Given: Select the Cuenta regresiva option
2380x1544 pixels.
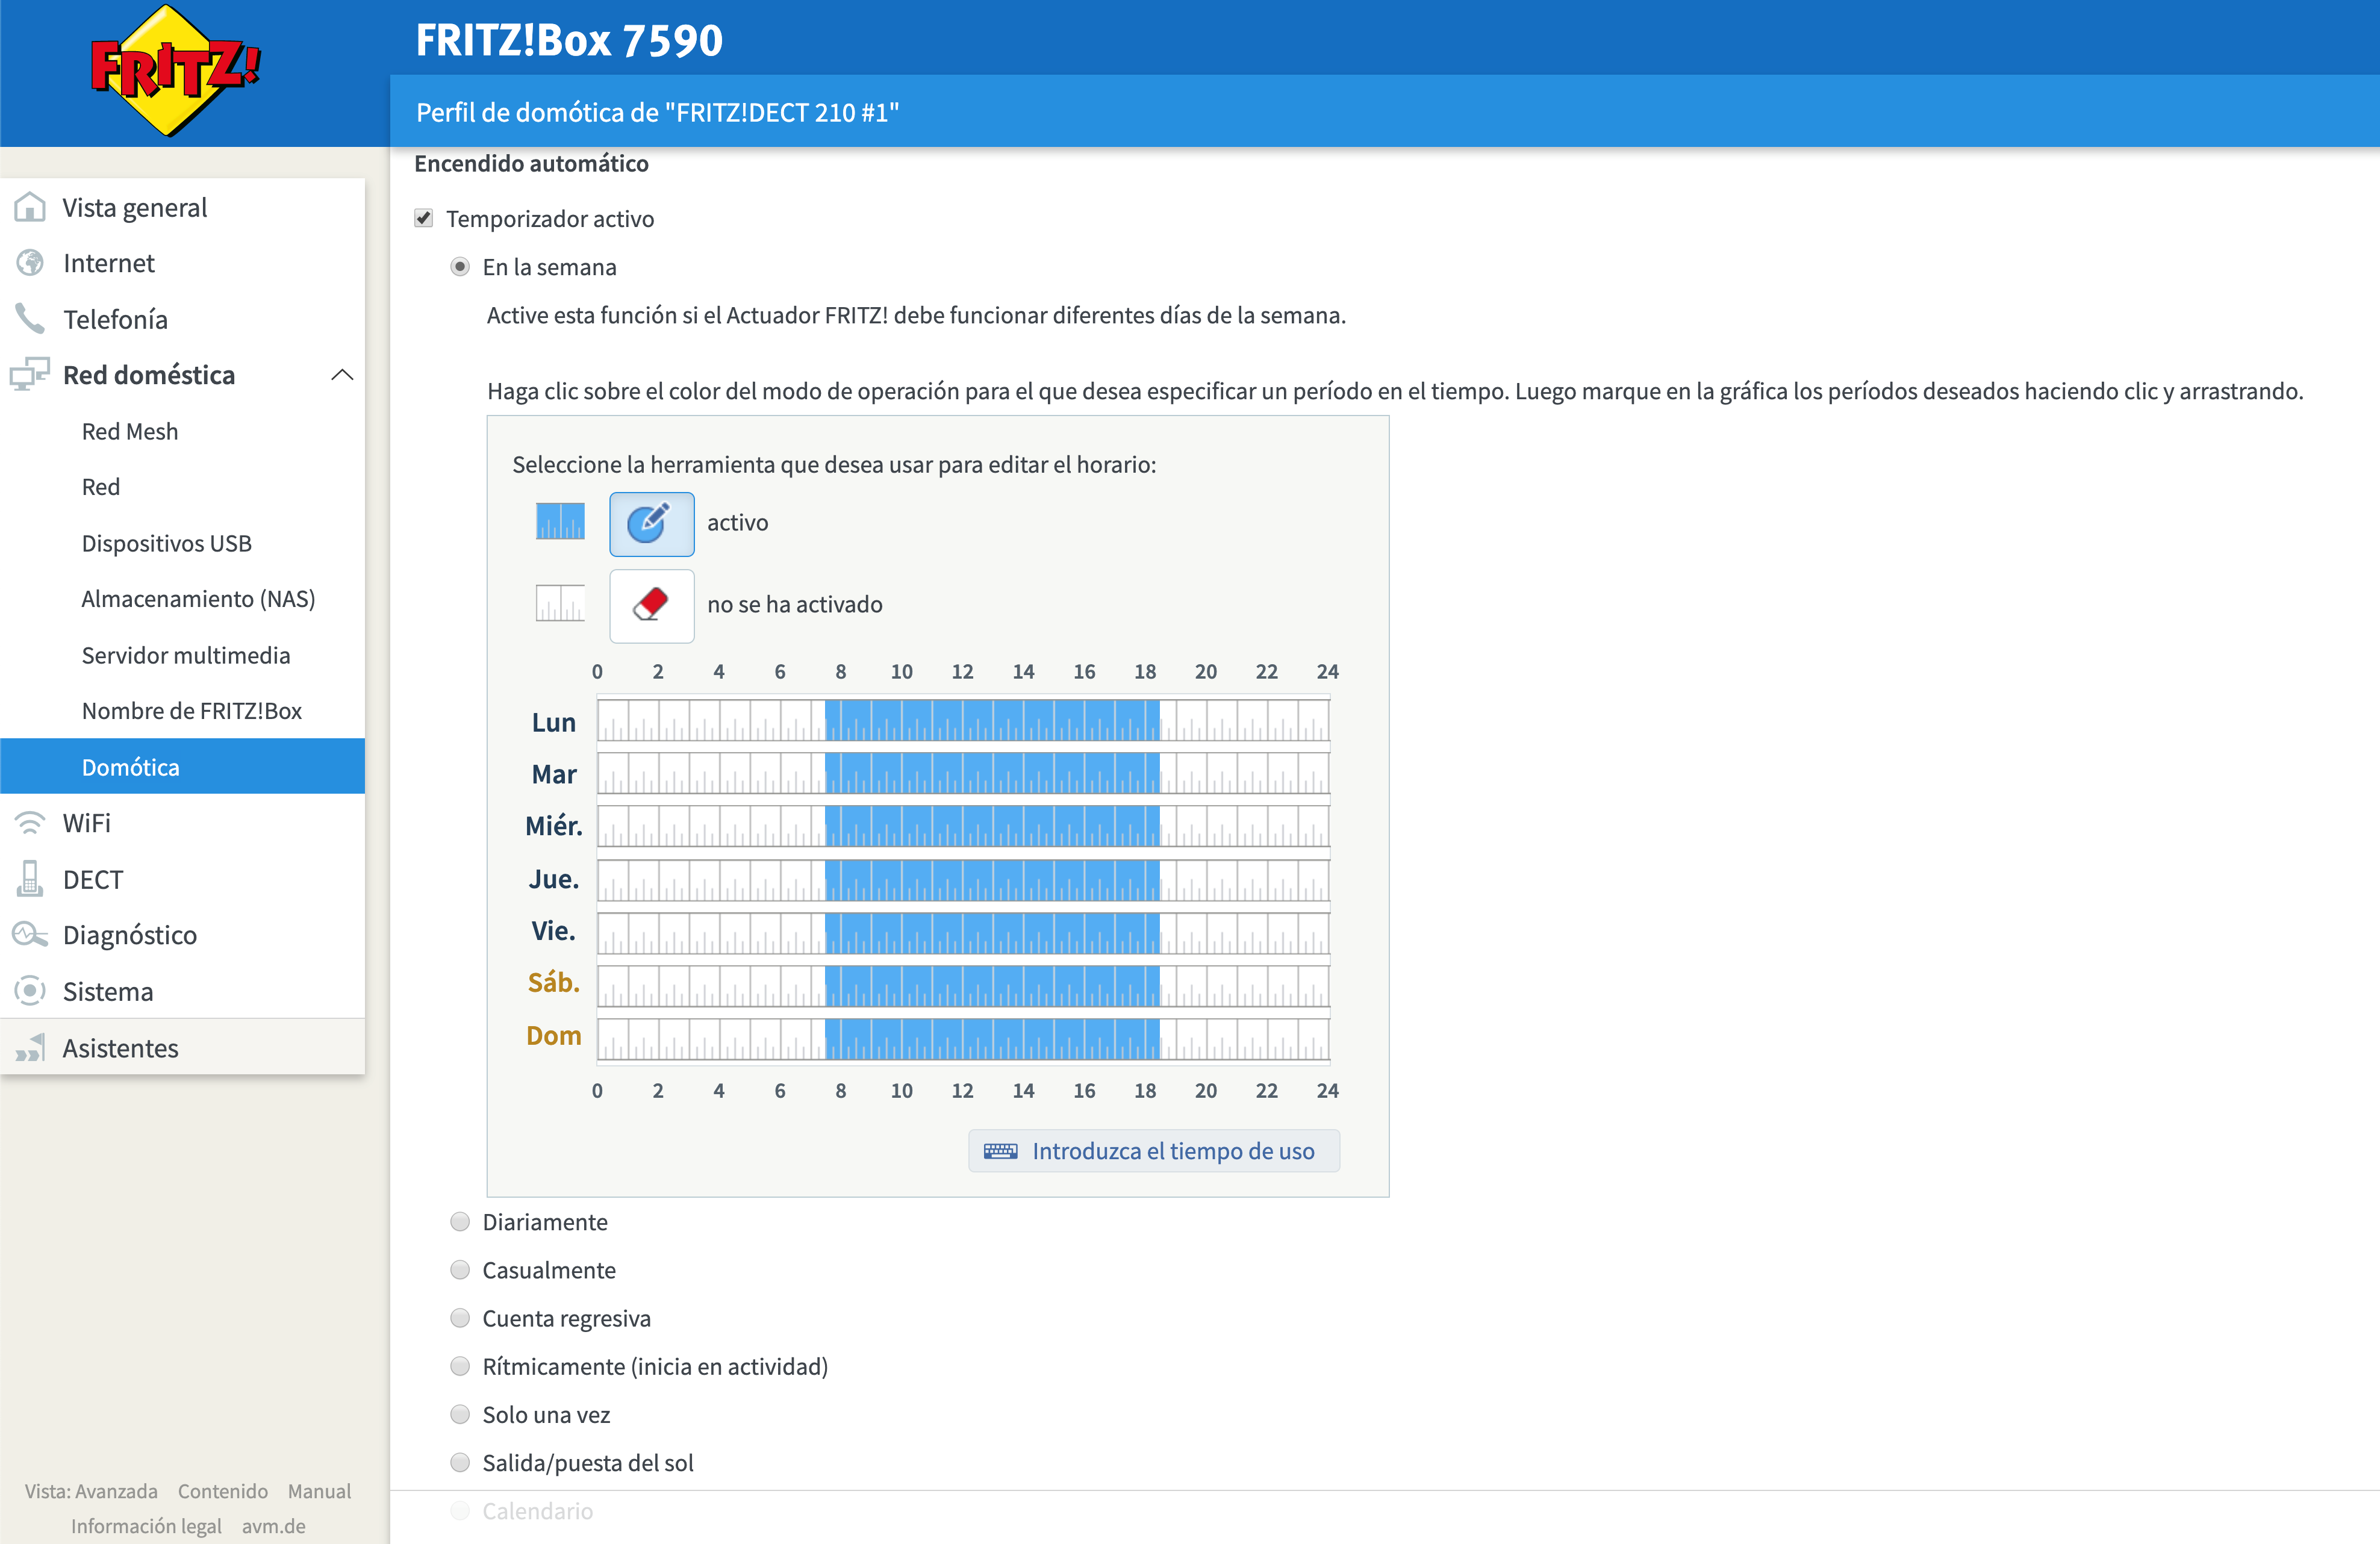Looking at the screenshot, I should click(460, 1318).
